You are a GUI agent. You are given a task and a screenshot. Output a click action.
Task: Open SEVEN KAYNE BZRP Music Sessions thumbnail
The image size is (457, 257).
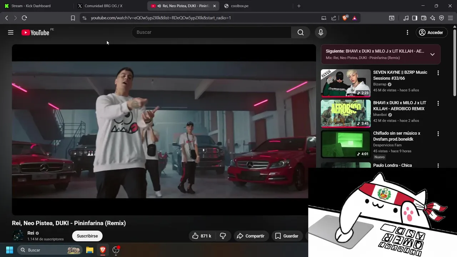[x=346, y=83]
